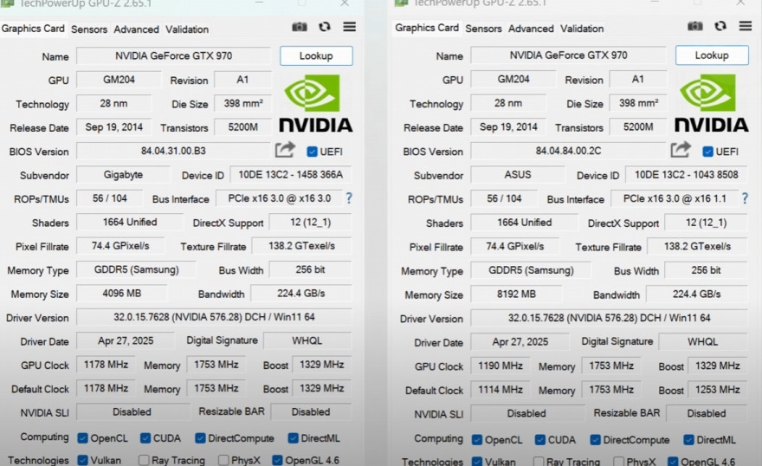Open Advanced tab in left window
This screenshot has width=762, height=466.
click(x=137, y=29)
